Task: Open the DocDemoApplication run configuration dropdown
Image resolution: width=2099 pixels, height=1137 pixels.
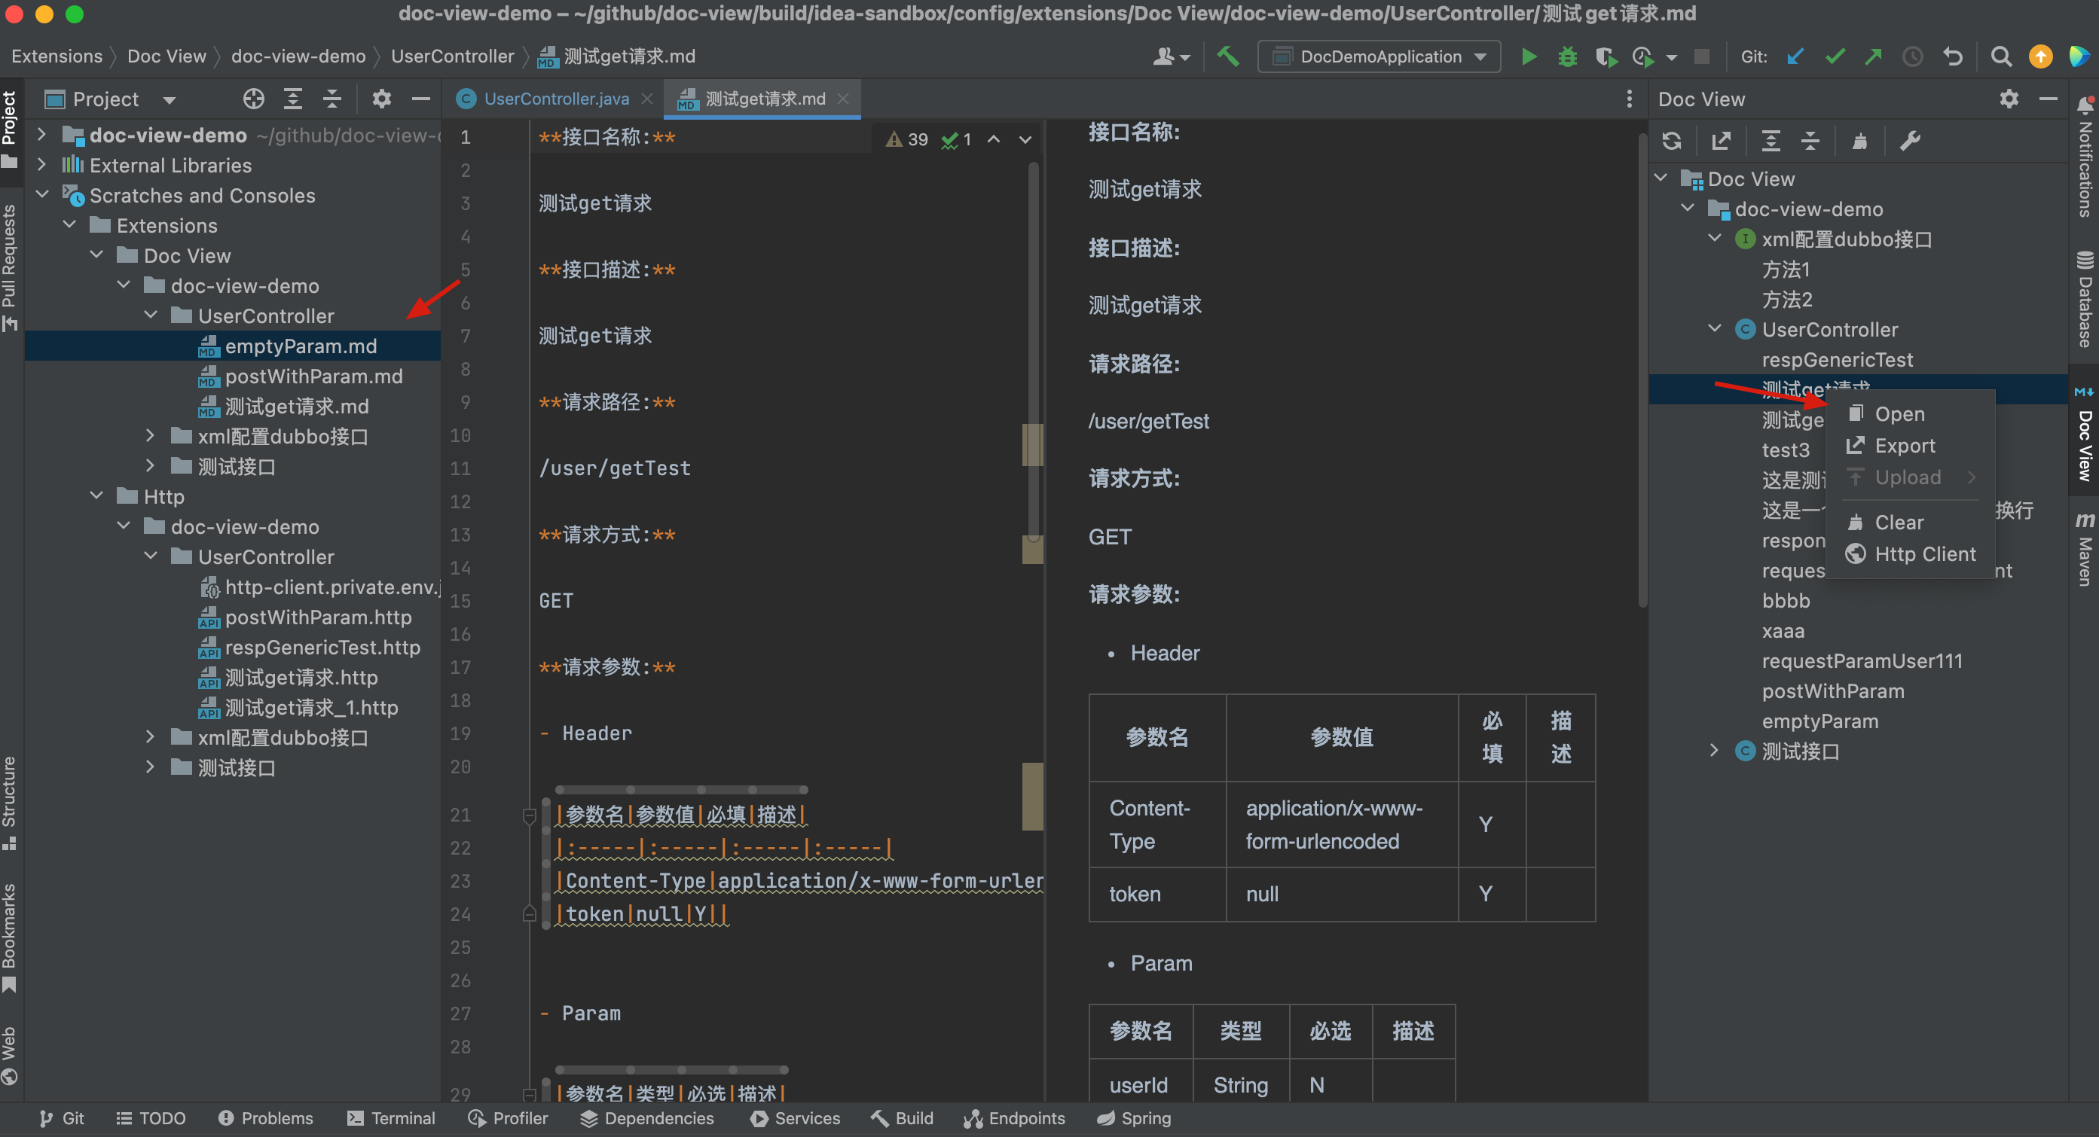Action: coord(1380,56)
